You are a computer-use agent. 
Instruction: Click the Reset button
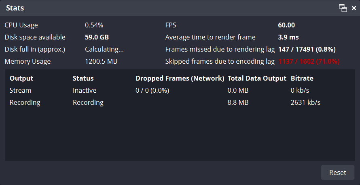pos(337,173)
